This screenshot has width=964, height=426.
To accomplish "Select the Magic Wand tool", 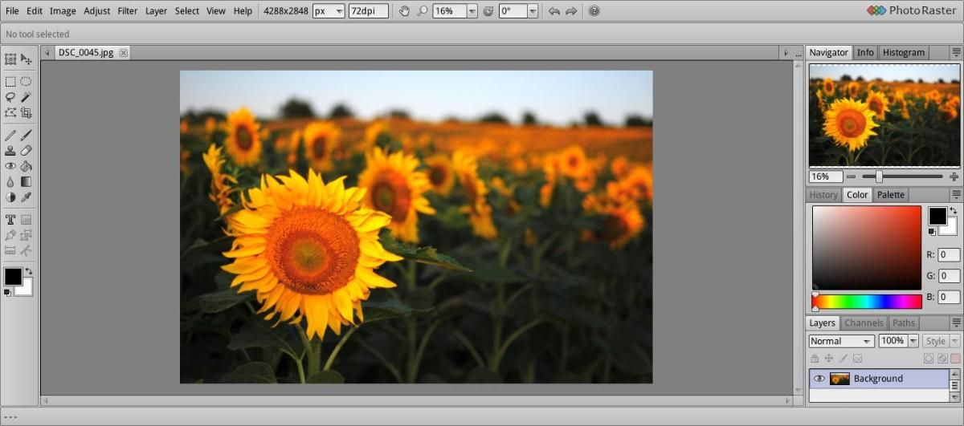I will (x=26, y=97).
